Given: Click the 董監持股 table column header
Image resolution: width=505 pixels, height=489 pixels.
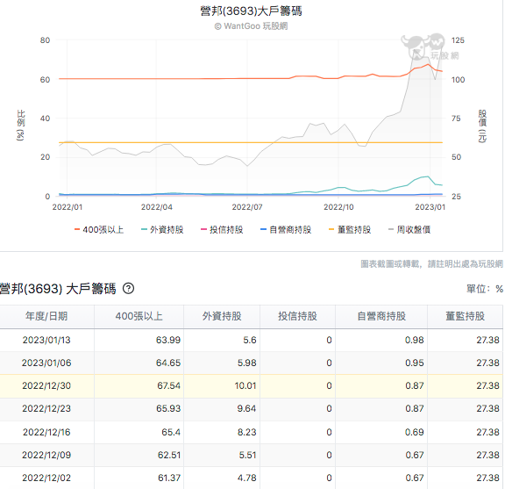Looking at the screenshot, I should click(465, 316).
